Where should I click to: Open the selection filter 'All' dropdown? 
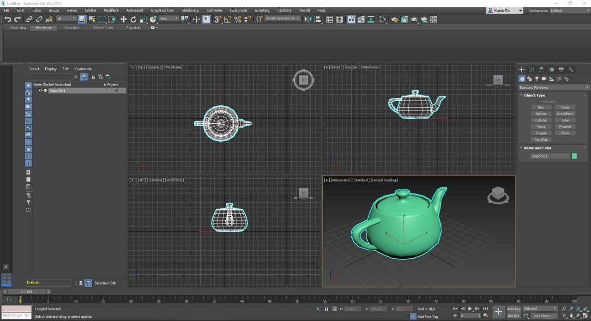point(66,19)
